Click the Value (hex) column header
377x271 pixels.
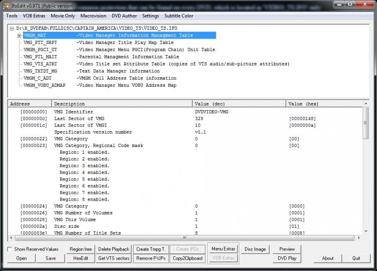324,103
